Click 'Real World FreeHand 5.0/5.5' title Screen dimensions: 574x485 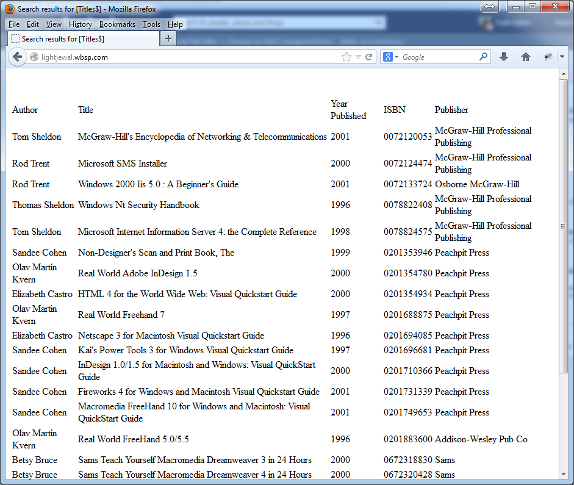[x=133, y=439]
